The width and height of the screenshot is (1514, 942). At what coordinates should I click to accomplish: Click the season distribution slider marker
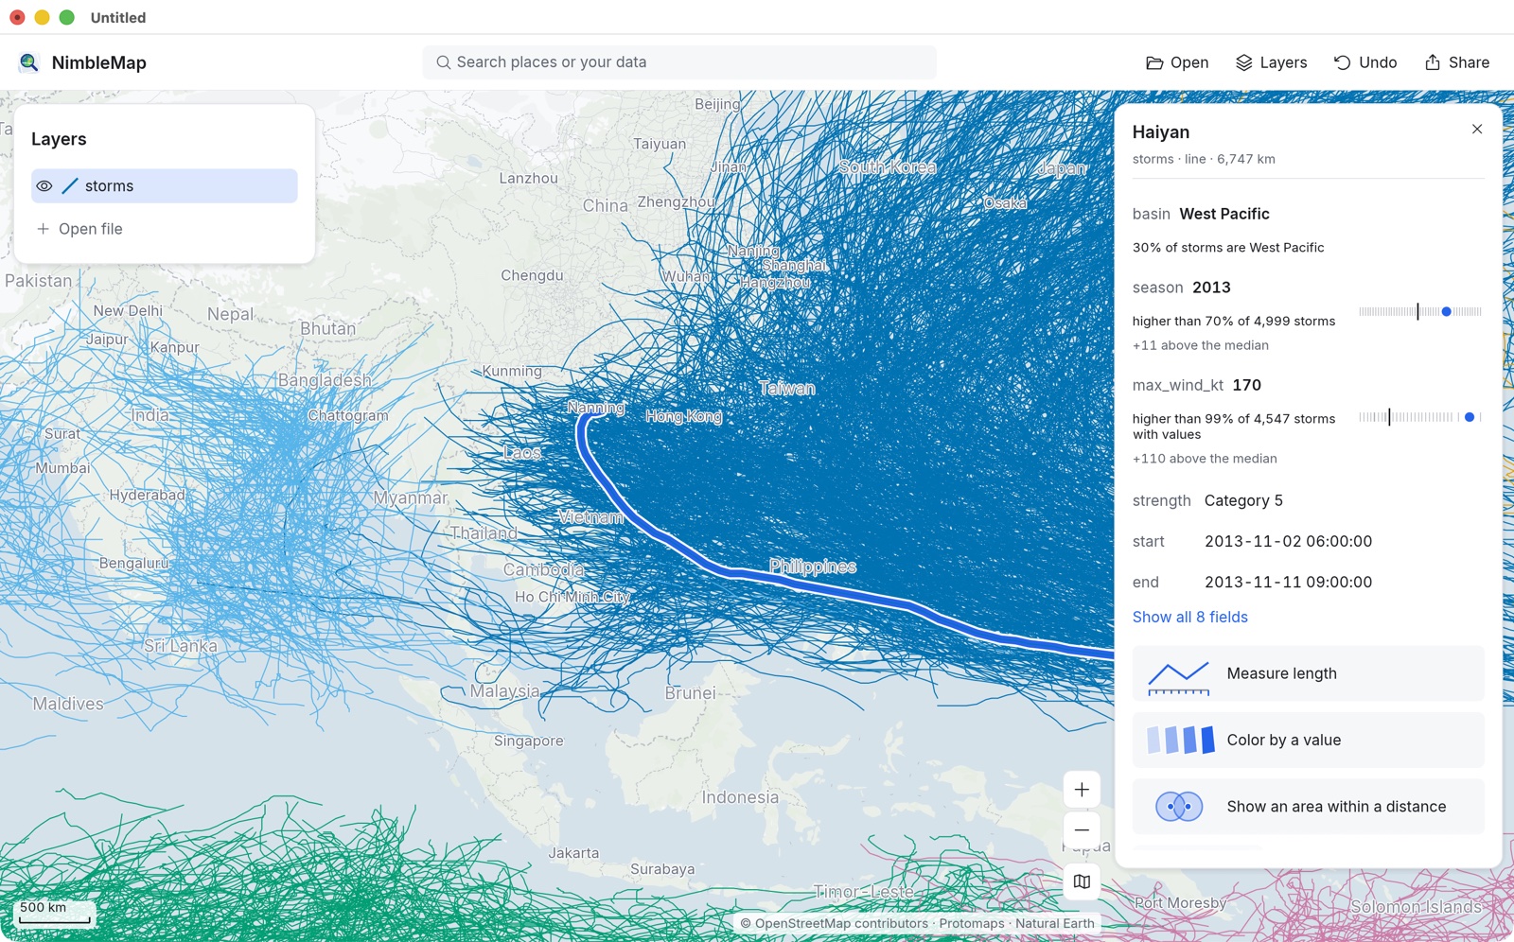tap(1446, 312)
